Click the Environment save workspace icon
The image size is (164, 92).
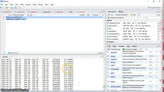pyautogui.click(x=112, y=15)
